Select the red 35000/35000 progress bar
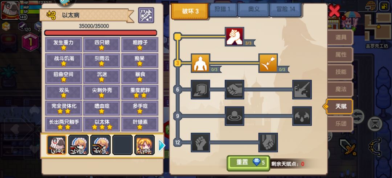The width and height of the screenshot is (392, 178). point(101,33)
